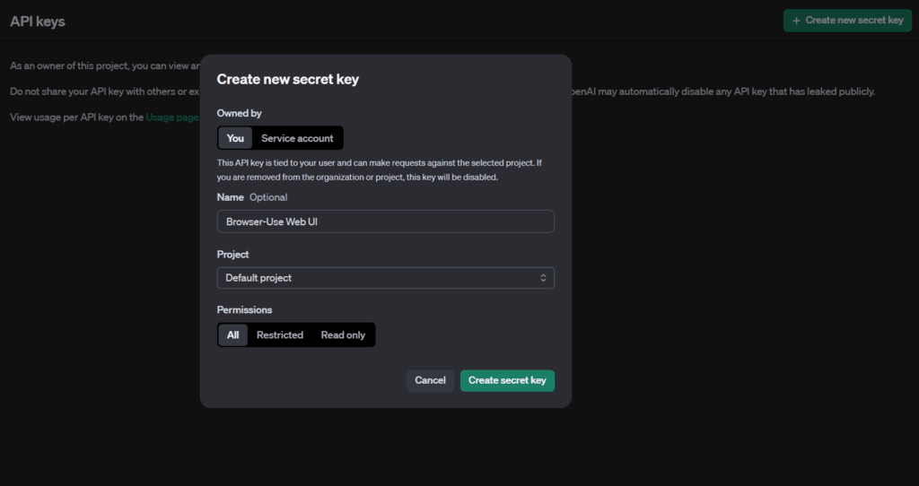Click the plus icon beside Create new secret key
This screenshot has width=919, height=486.
click(796, 20)
